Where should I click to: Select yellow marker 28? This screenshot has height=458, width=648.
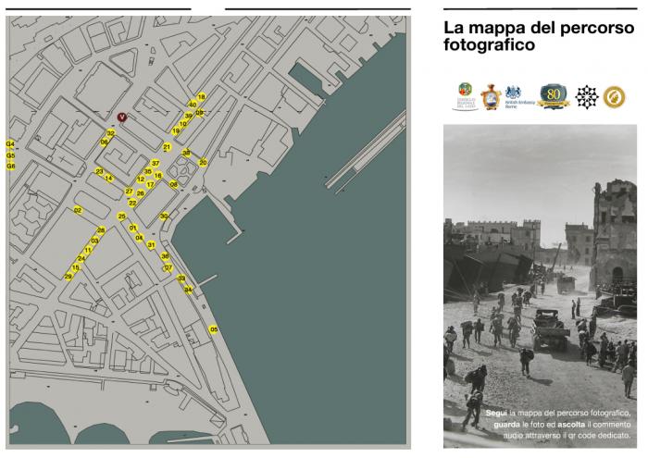[101, 230]
